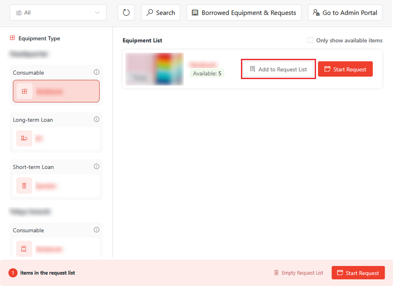Click the All dropdown chevron arrow
The image size is (393, 286).
(x=98, y=13)
